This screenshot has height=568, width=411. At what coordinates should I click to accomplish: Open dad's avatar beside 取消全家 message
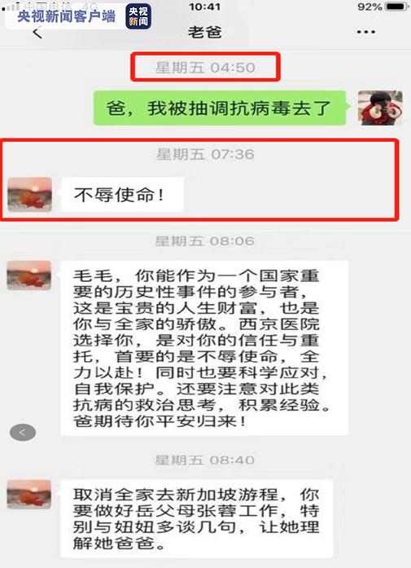click(x=29, y=495)
